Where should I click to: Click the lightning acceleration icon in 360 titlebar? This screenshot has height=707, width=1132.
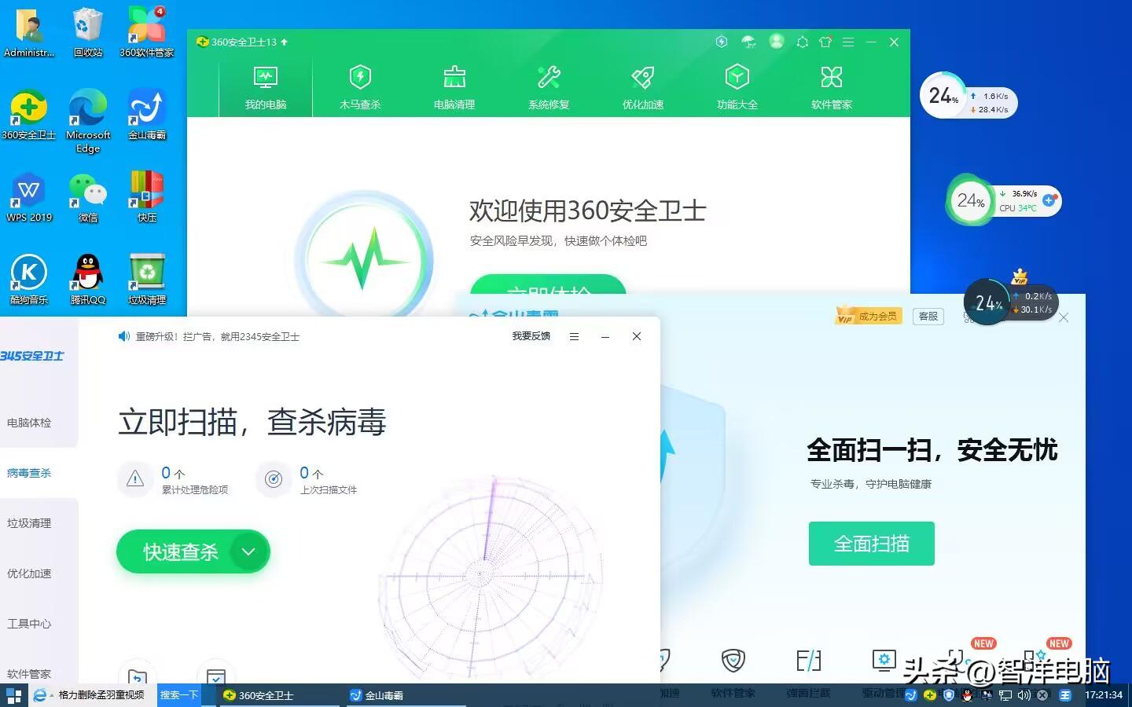point(722,42)
